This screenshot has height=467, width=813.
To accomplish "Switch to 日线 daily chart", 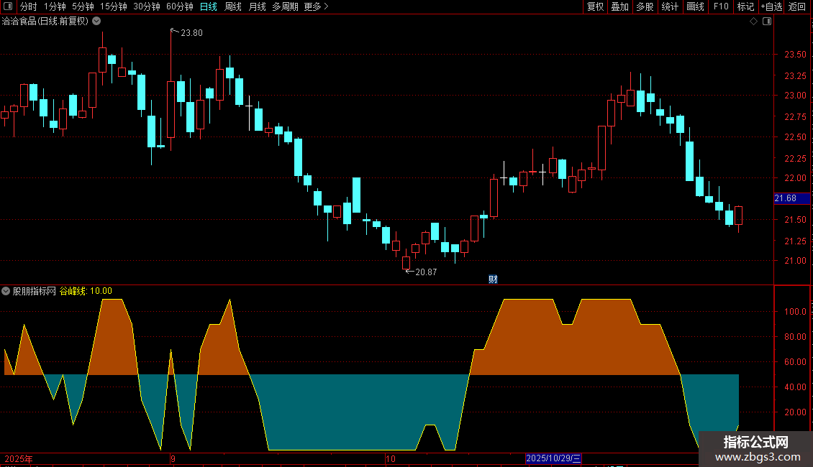I will click(x=209, y=6).
